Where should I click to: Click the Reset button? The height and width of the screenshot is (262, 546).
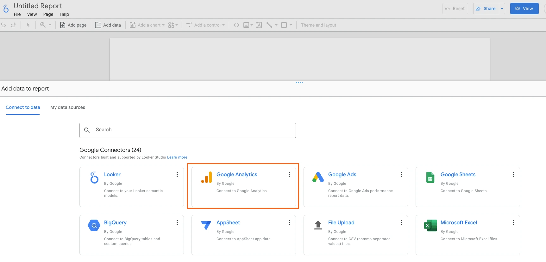pyautogui.click(x=455, y=9)
